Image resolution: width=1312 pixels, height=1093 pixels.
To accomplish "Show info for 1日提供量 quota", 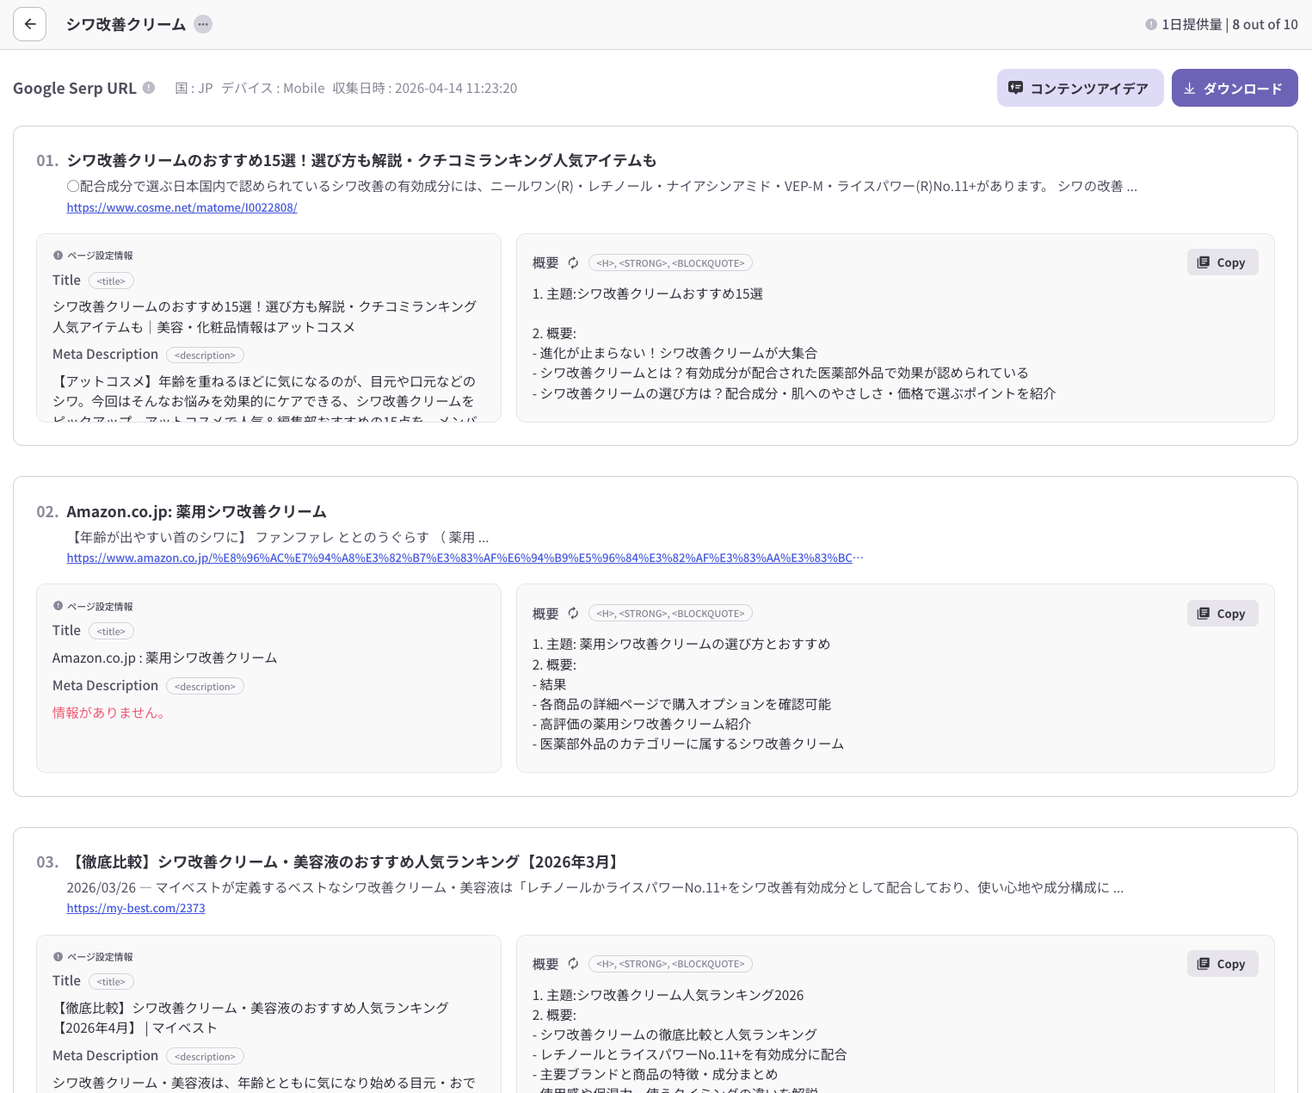I will click(x=1151, y=24).
